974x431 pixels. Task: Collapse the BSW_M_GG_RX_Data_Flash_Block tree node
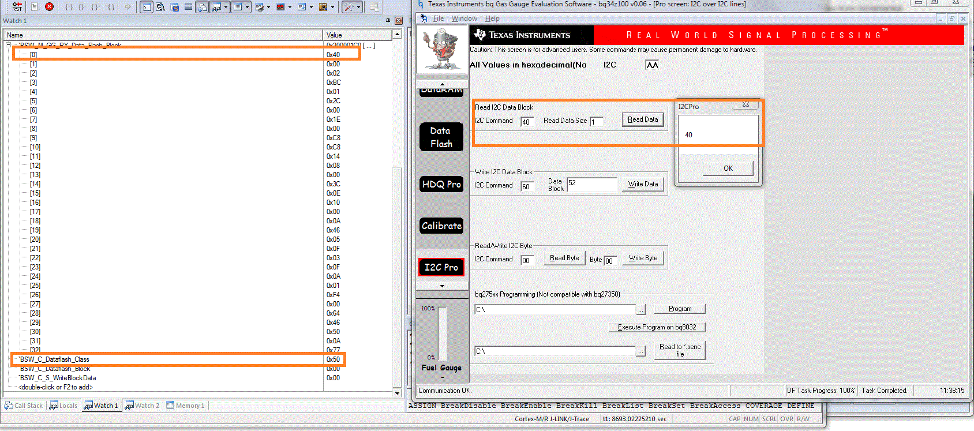pos(8,45)
